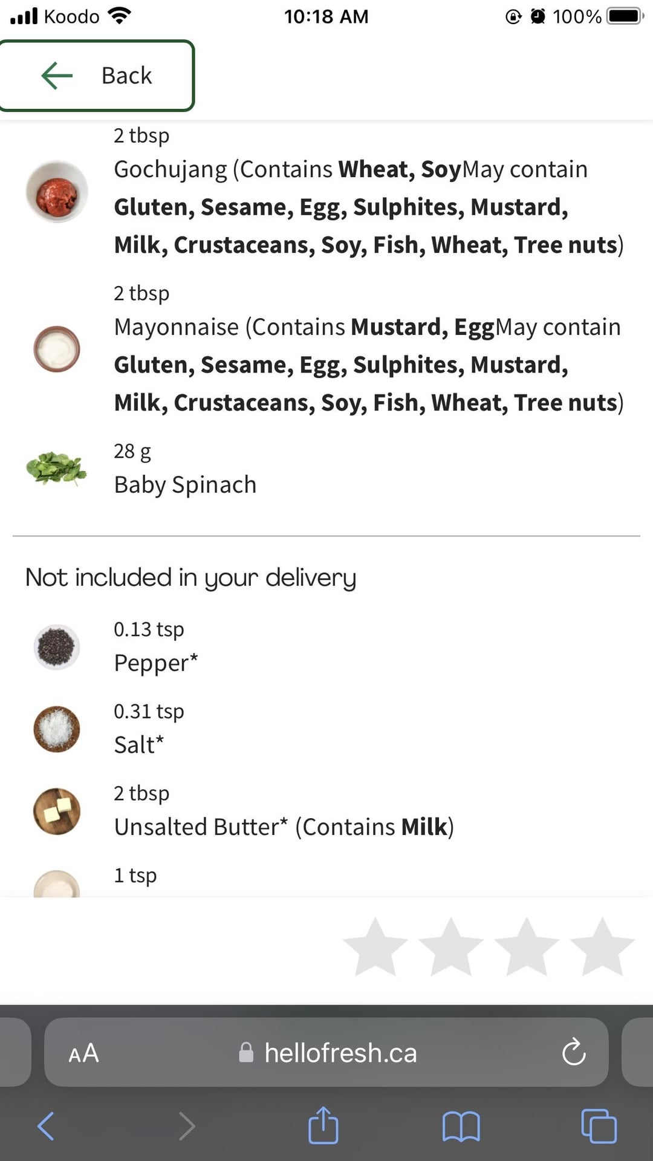Viewport: 653px width, 1161px height.
Task: Tap the "Not included in your delivery" heading
Action: tap(190, 577)
